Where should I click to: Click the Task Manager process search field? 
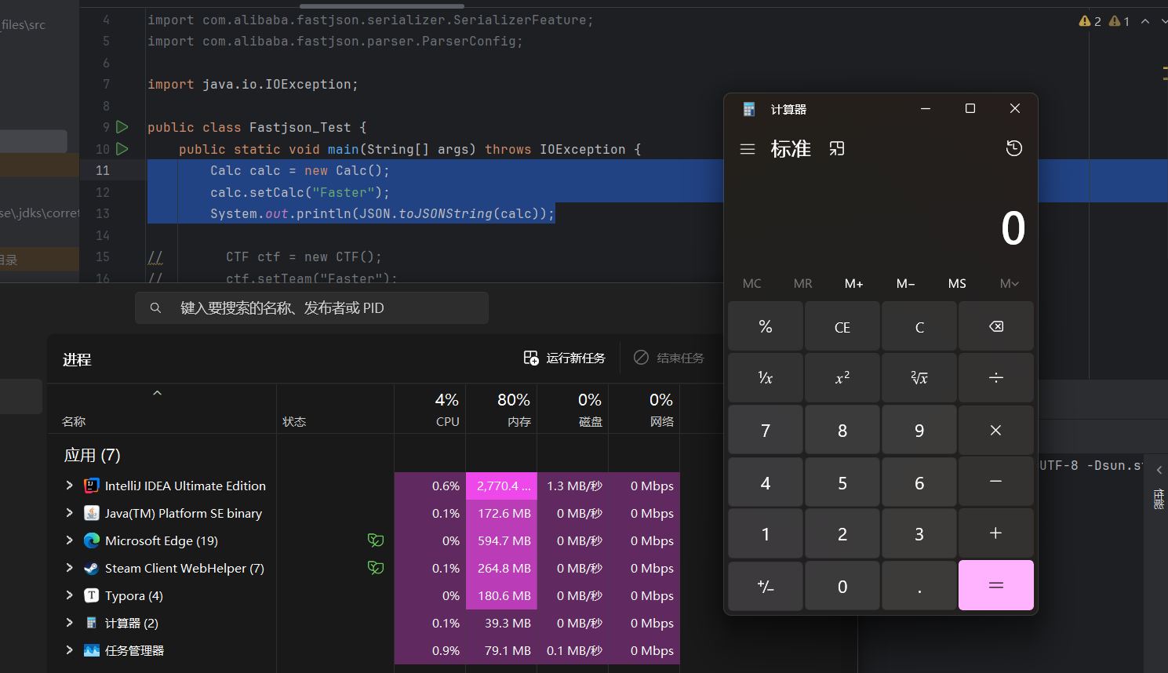click(x=311, y=307)
